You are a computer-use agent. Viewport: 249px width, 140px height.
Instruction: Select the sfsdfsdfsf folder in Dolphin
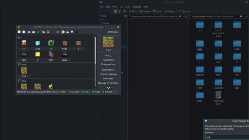click(x=218, y=84)
